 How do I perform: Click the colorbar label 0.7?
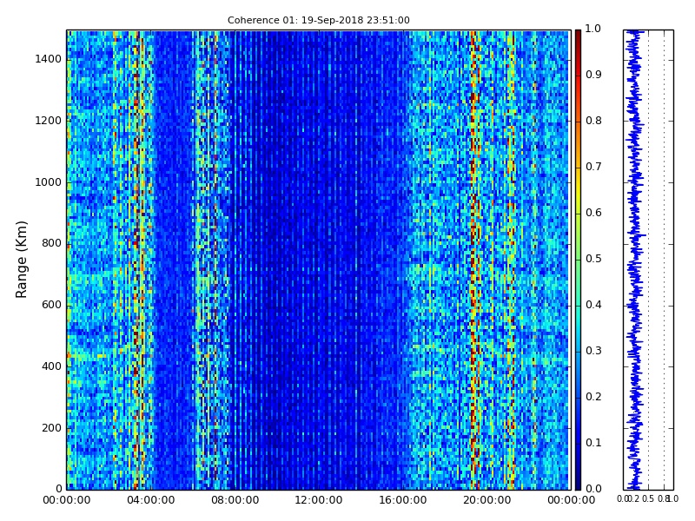(x=593, y=167)
